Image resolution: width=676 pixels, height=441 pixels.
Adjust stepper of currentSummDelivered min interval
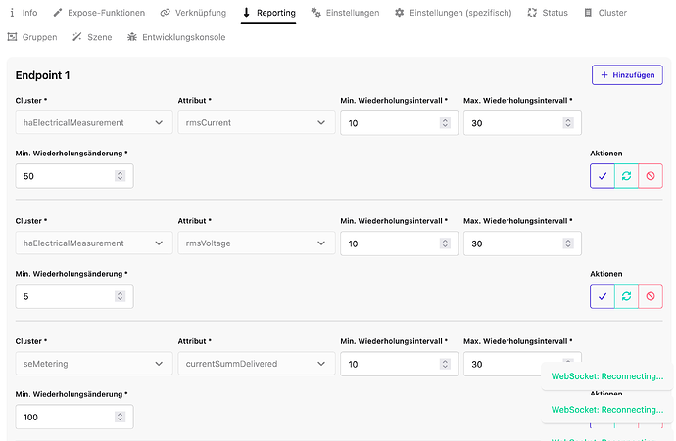pos(445,364)
